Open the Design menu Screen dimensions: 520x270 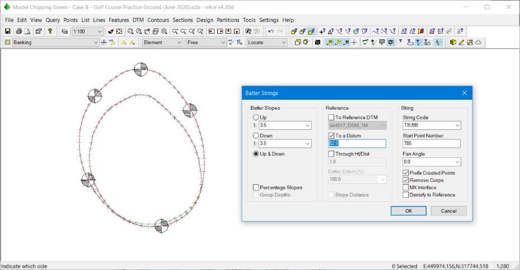(205, 20)
